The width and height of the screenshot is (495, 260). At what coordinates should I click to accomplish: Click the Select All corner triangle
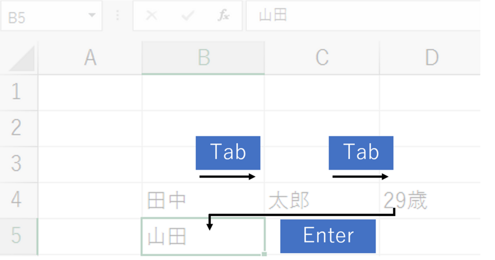(x=21, y=59)
